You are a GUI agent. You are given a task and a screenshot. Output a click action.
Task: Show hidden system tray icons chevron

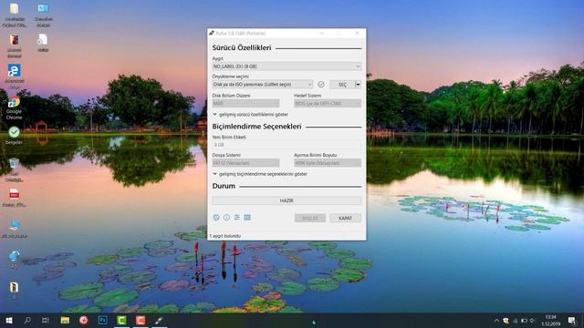click(x=496, y=321)
